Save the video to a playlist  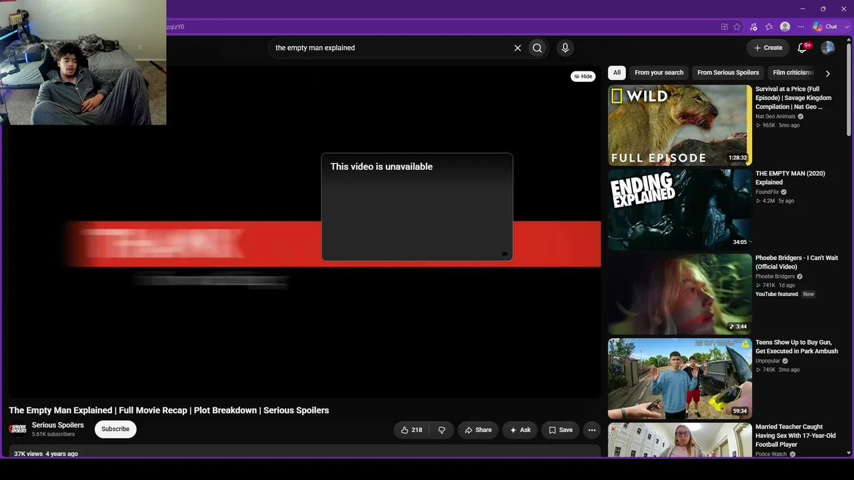560,430
